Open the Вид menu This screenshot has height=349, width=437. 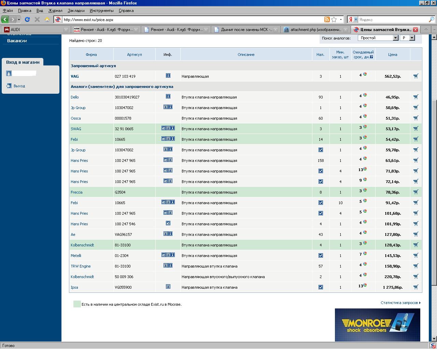[40, 11]
